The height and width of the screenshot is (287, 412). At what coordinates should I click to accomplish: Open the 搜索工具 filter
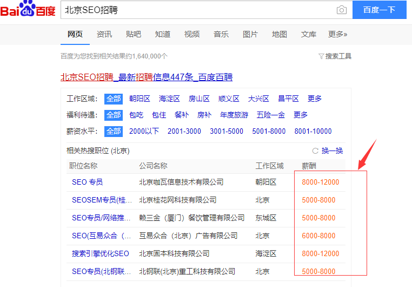335,56
